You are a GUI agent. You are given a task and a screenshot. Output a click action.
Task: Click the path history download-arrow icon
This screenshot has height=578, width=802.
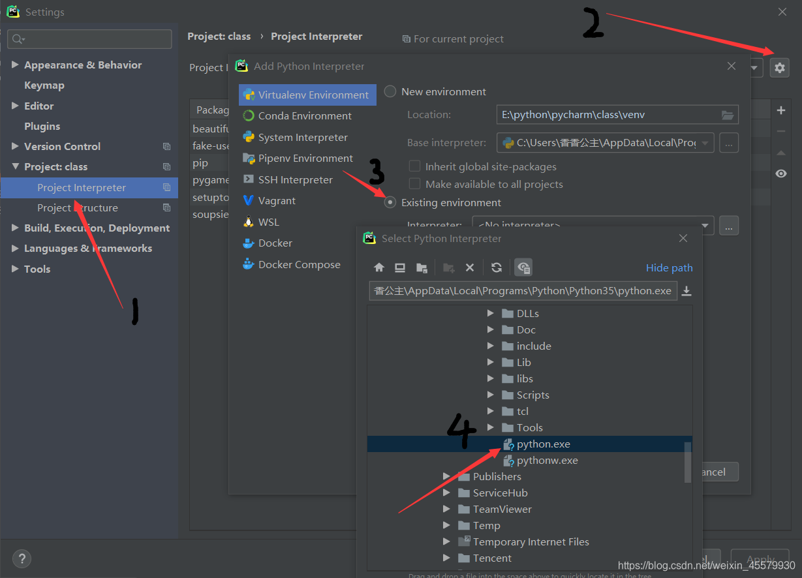pos(686,291)
